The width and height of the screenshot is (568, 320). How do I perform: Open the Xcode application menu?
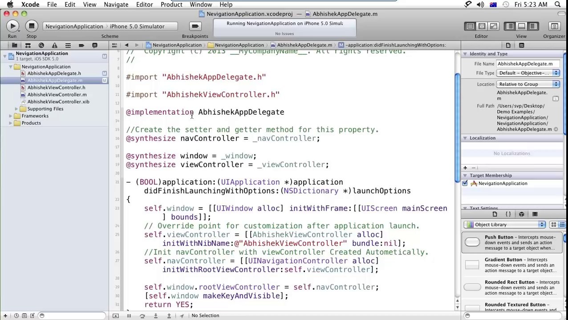click(x=30, y=4)
